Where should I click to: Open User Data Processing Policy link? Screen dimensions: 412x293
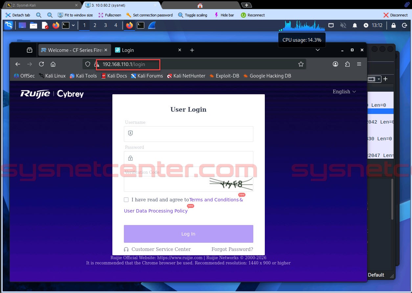coord(156,211)
